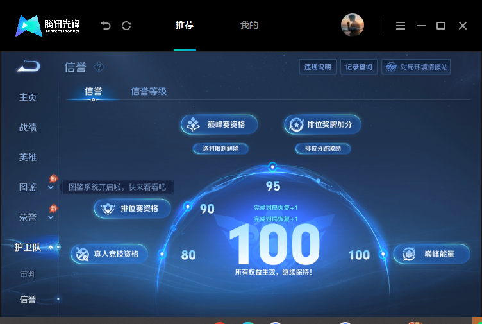Screen dimensions: 482x324
Task: Switch to the 推荐 top tab
Action: [x=185, y=25]
